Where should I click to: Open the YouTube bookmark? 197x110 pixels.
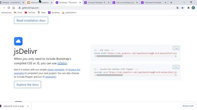point(30,13)
